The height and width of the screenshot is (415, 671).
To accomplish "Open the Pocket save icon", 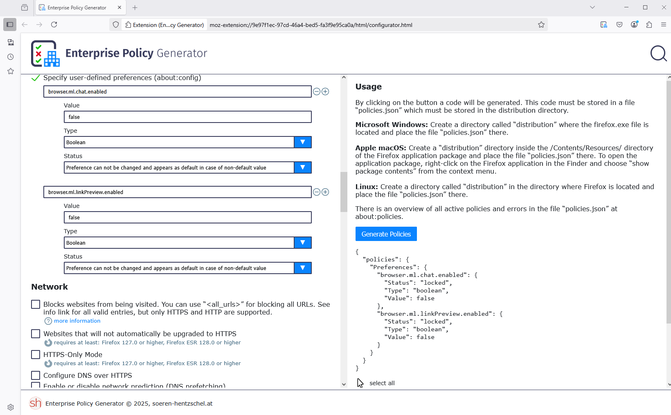I will coord(619,25).
